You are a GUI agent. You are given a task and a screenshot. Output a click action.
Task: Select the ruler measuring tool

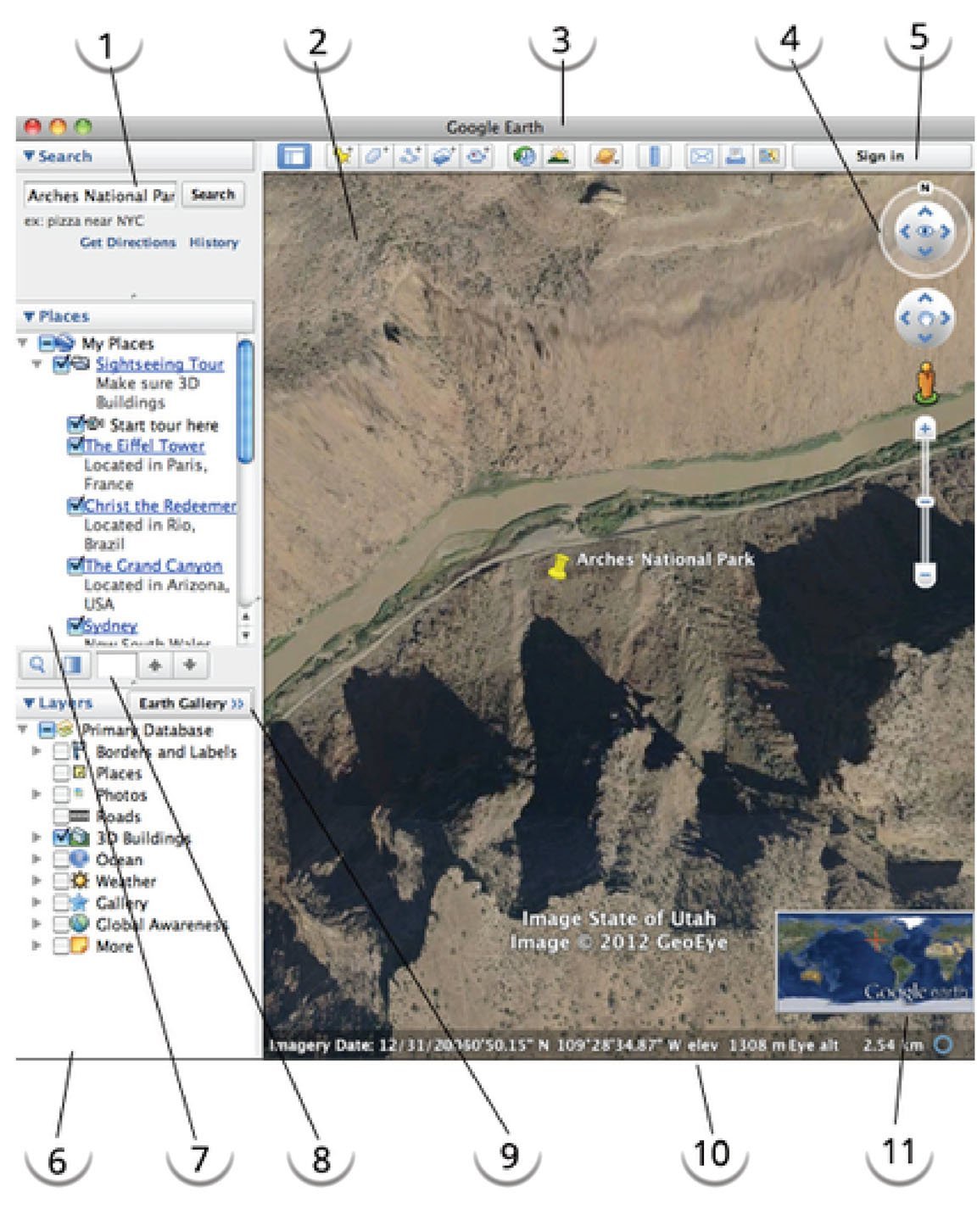click(x=654, y=157)
